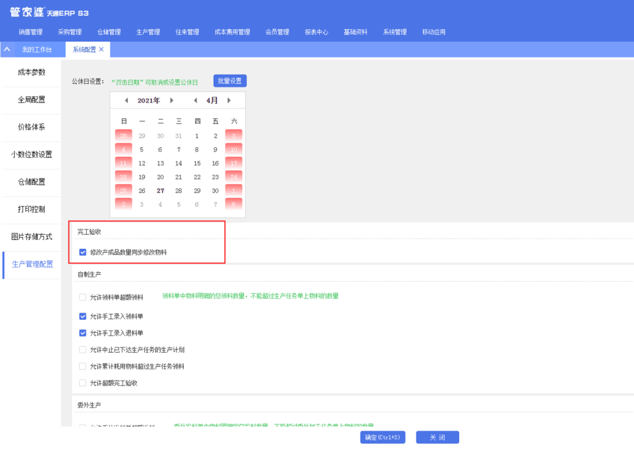634x450 pixels.
Task: Disable 允许手工录入退料单 checkbox
Action: click(83, 333)
